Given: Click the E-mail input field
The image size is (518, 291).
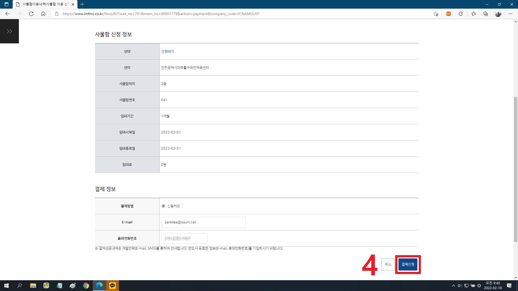Looking at the screenshot, I should [203, 222].
